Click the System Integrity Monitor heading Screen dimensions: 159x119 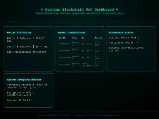tap(24, 80)
